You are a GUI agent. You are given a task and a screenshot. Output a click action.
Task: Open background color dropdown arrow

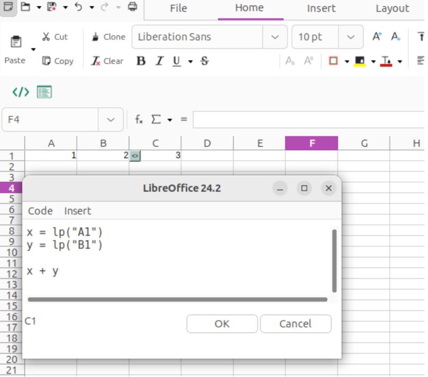[373, 61]
